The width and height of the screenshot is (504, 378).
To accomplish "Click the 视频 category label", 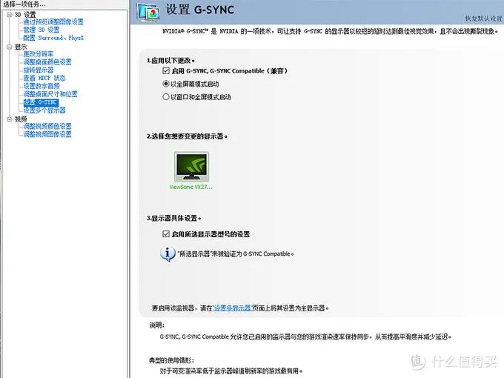I will tap(21, 119).
